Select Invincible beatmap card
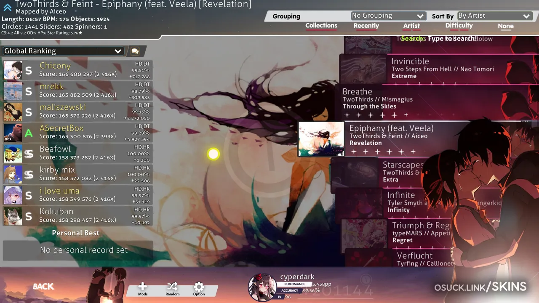539x303 pixels. (x=439, y=69)
